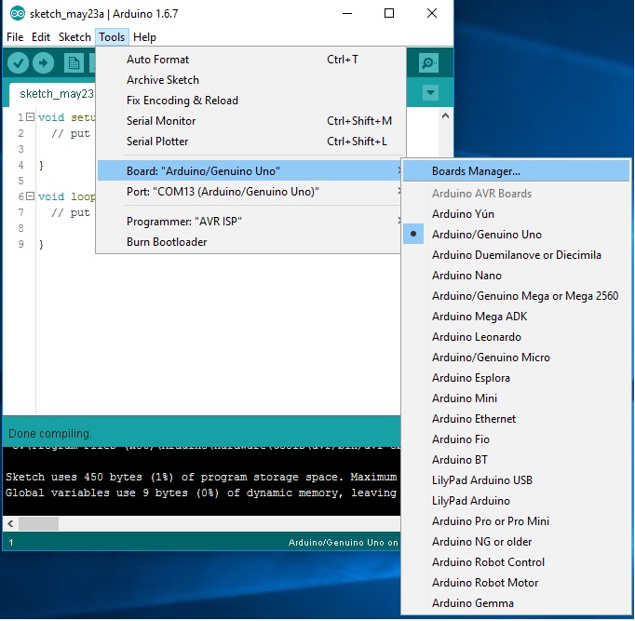Select Arduino Nano board
The image size is (635, 621).
coord(517,276)
